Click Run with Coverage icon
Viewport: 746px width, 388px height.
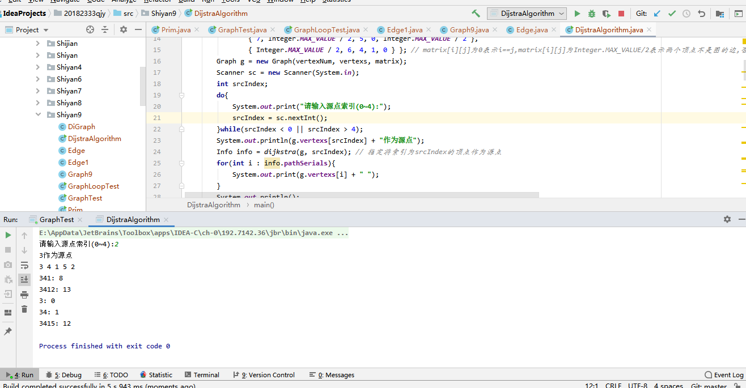click(607, 14)
